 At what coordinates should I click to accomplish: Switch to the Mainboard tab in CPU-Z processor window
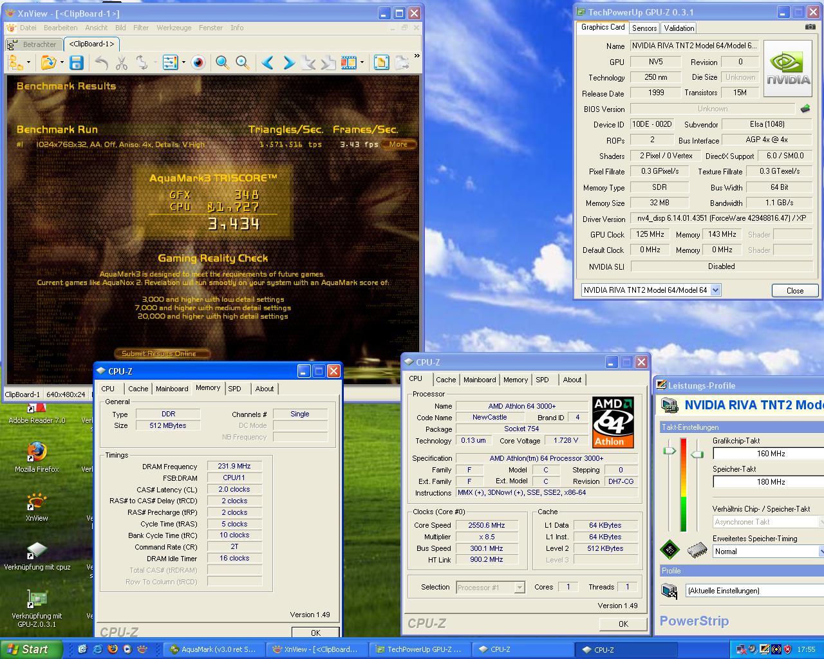tap(480, 380)
